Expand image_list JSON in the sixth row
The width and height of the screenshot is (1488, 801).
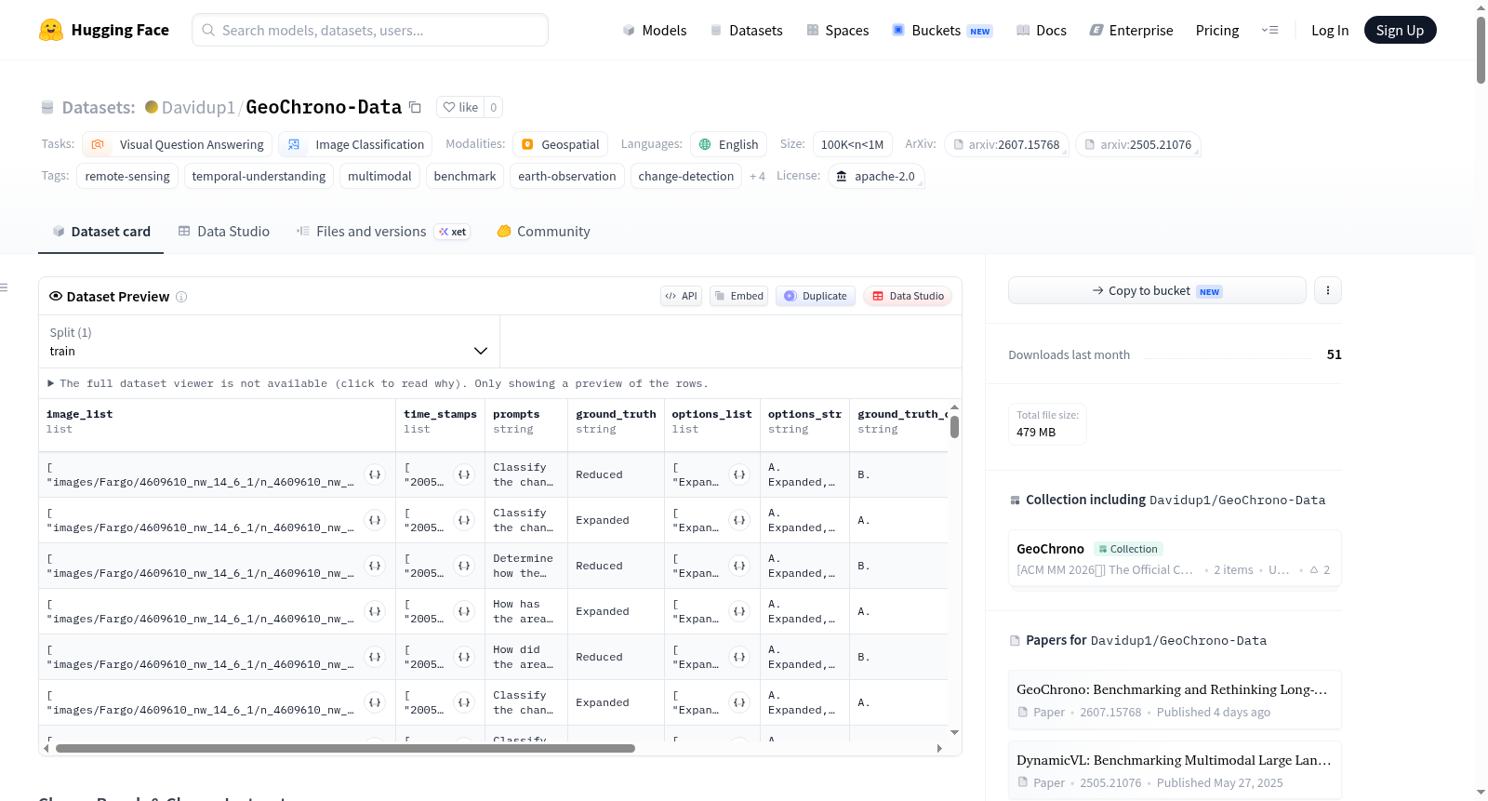(375, 702)
